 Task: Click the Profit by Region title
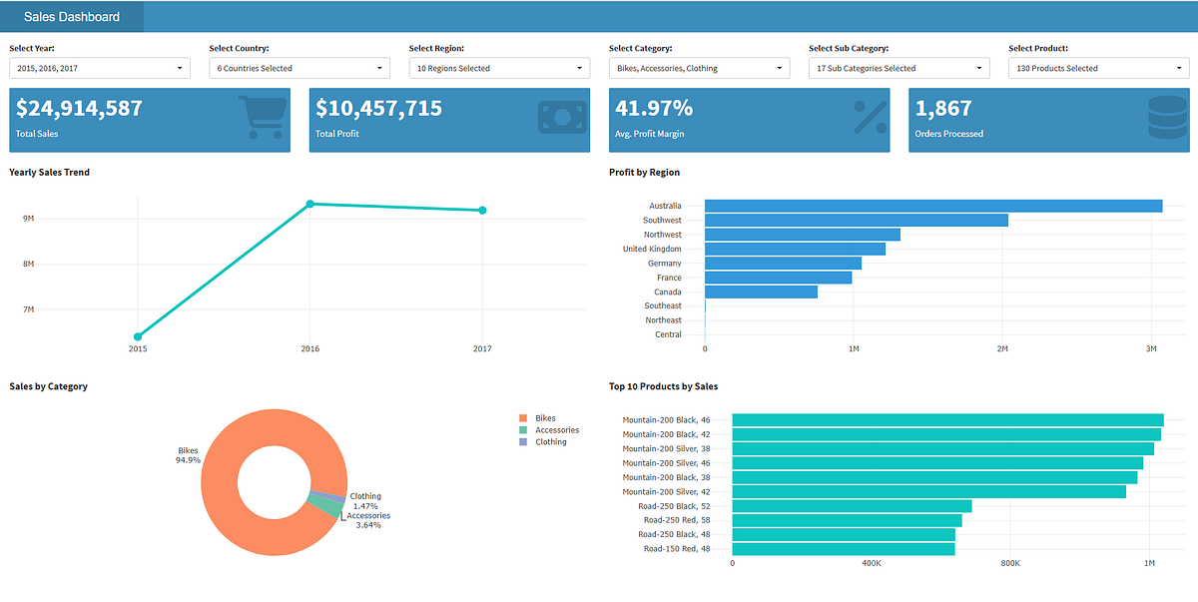pyautogui.click(x=645, y=173)
